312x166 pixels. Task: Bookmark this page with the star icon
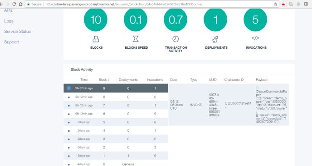[x=276, y=4]
